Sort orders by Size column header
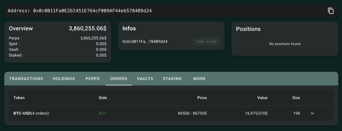 pyautogui.click(x=296, y=98)
